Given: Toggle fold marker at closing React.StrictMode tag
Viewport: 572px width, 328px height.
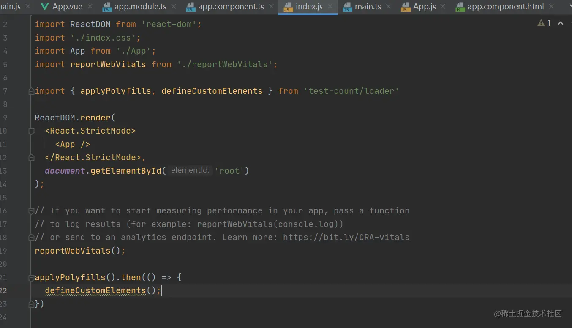Looking at the screenshot, I should 31,158.
